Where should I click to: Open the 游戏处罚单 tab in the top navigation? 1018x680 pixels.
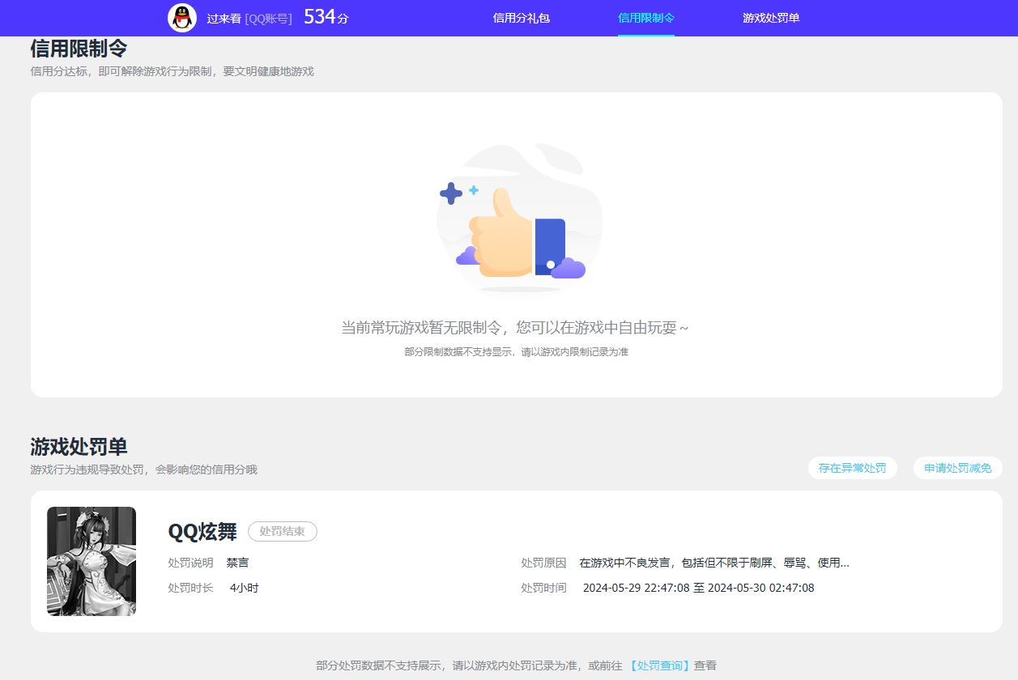pyautogui.click(x=769, y=18)
